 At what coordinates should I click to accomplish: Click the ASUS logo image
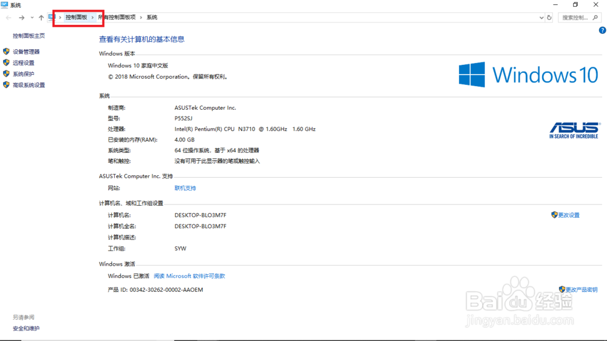tap(574, 130)
